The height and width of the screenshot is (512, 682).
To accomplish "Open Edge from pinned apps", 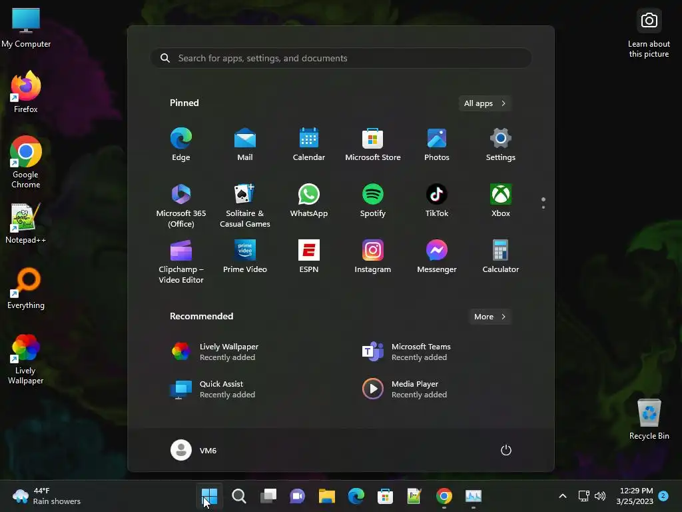I will (x=181, y=145).
